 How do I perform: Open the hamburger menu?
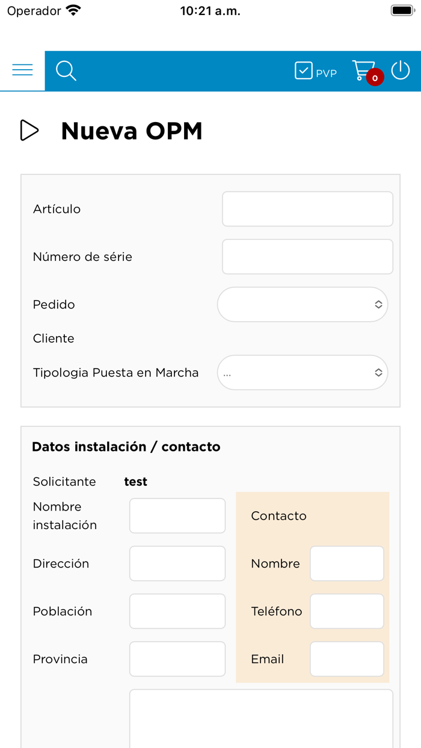(x=22, y=70)
